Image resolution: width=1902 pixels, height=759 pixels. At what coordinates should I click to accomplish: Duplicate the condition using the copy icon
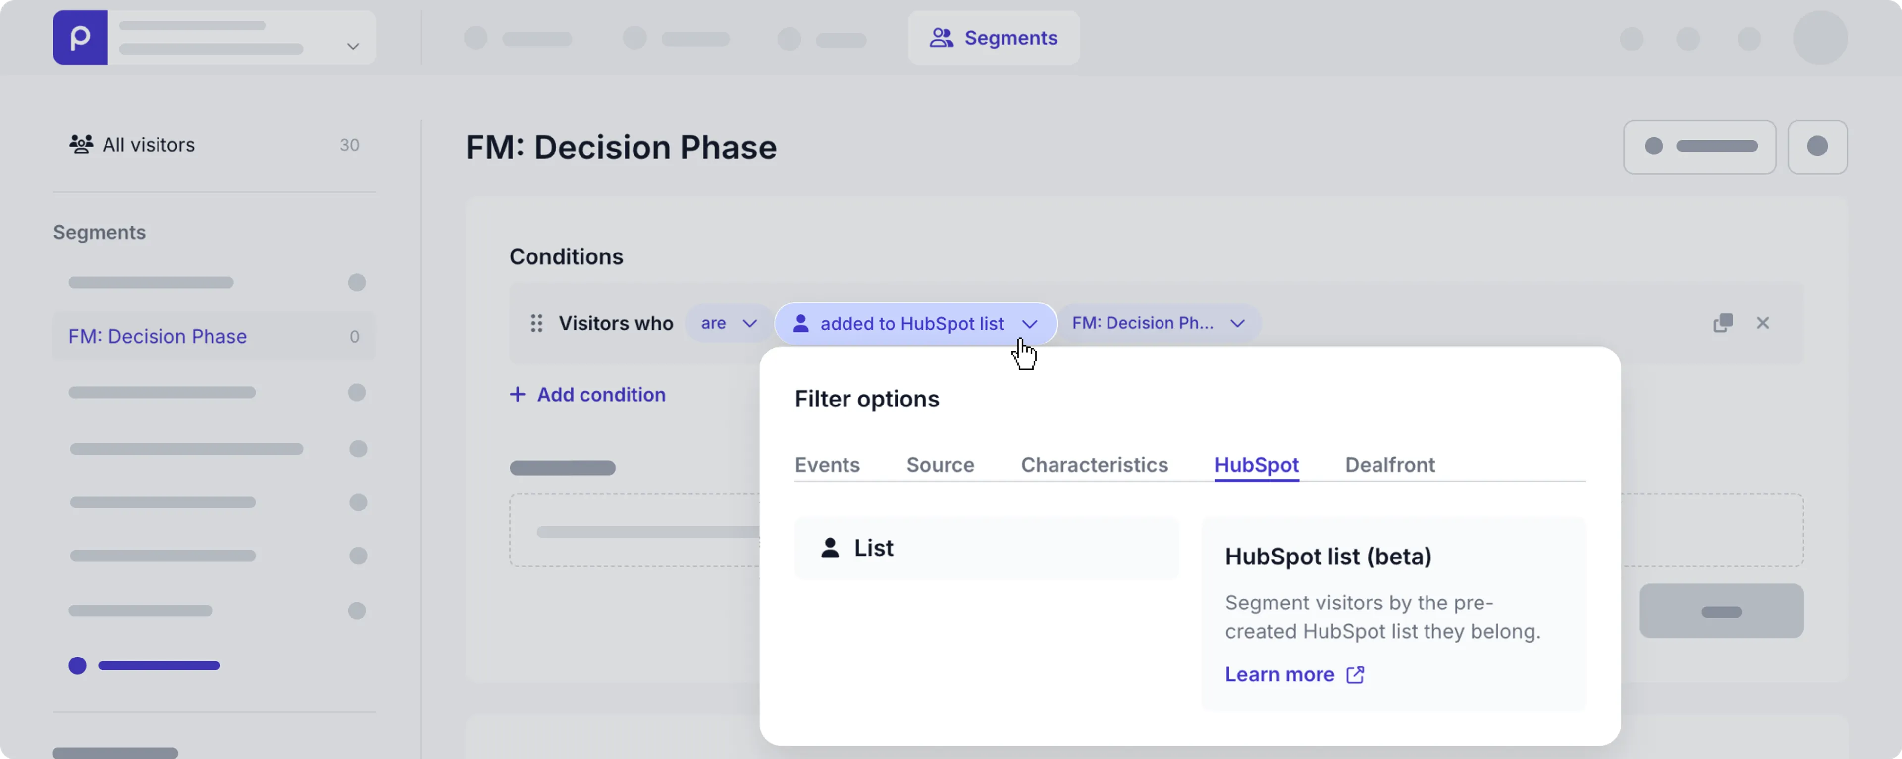click(x=1723, y=323)
